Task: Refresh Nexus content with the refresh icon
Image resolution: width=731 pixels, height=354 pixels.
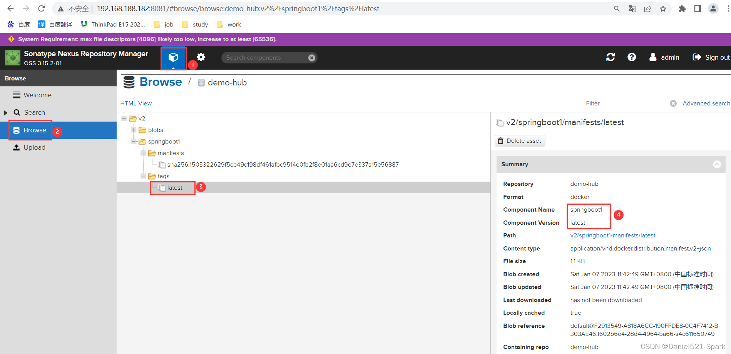Action: coord(611,57)
